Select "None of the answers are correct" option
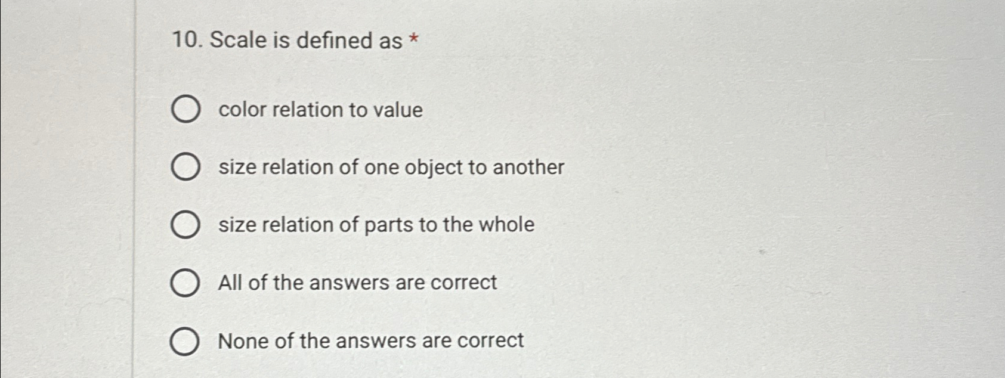This screenshot has width=1005, height=378. (185, 340)
